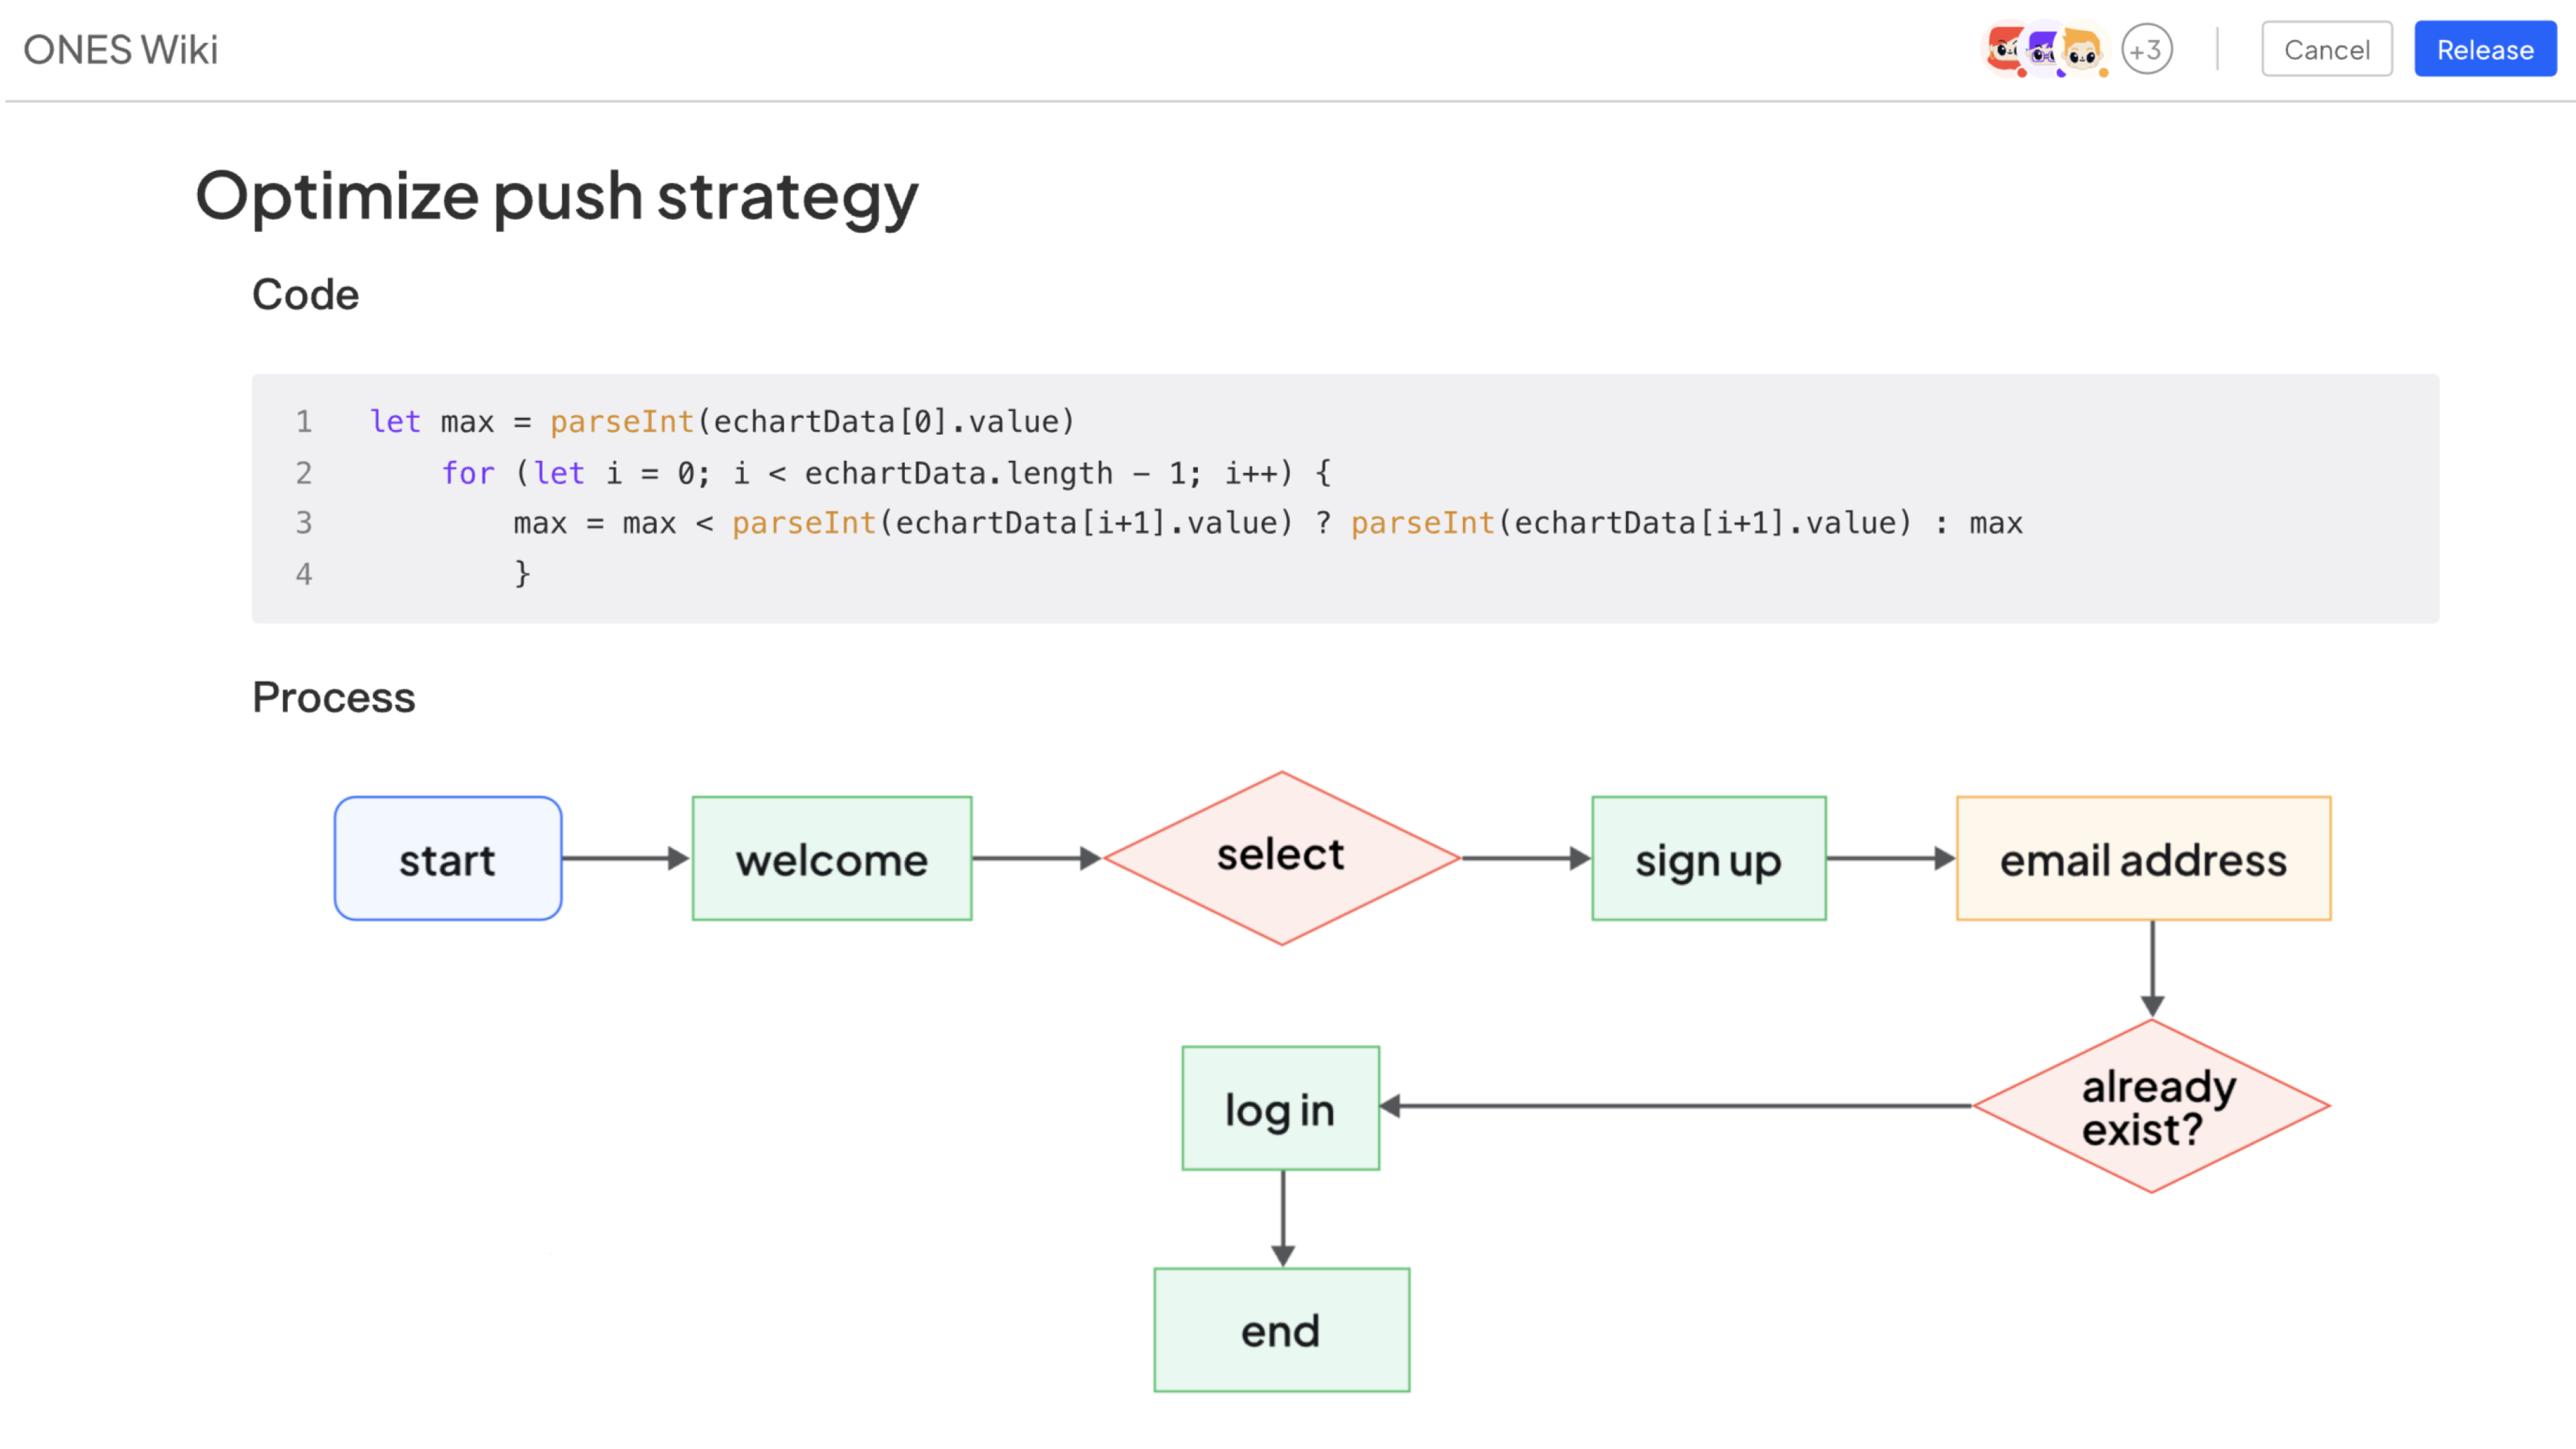Select the log in process box
This screenshot has width=2576, height=1449.
click(x=1280, y=1108)
